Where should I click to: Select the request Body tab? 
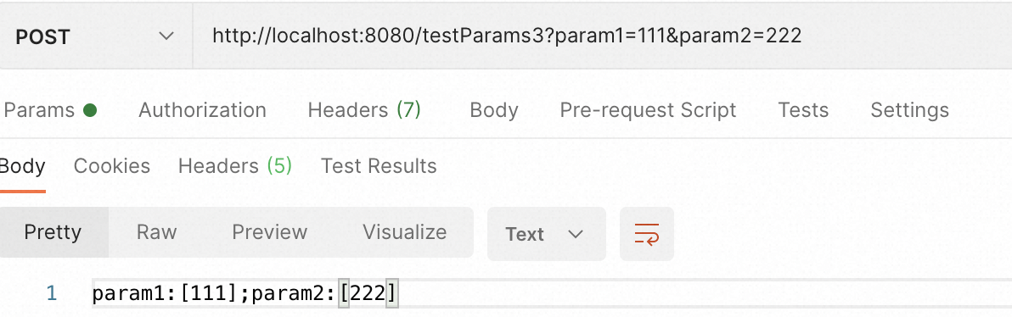point(494,110)
